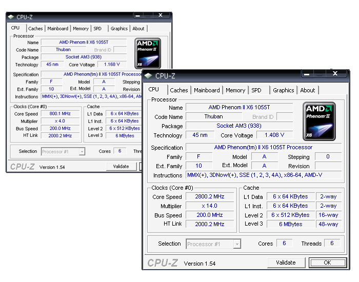Open the Graphics tab in the back window

pyautogui.click(x=119, y=29)
